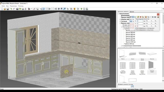
Task: Collapse the Распашные tree node
Action: pos(122,27)
